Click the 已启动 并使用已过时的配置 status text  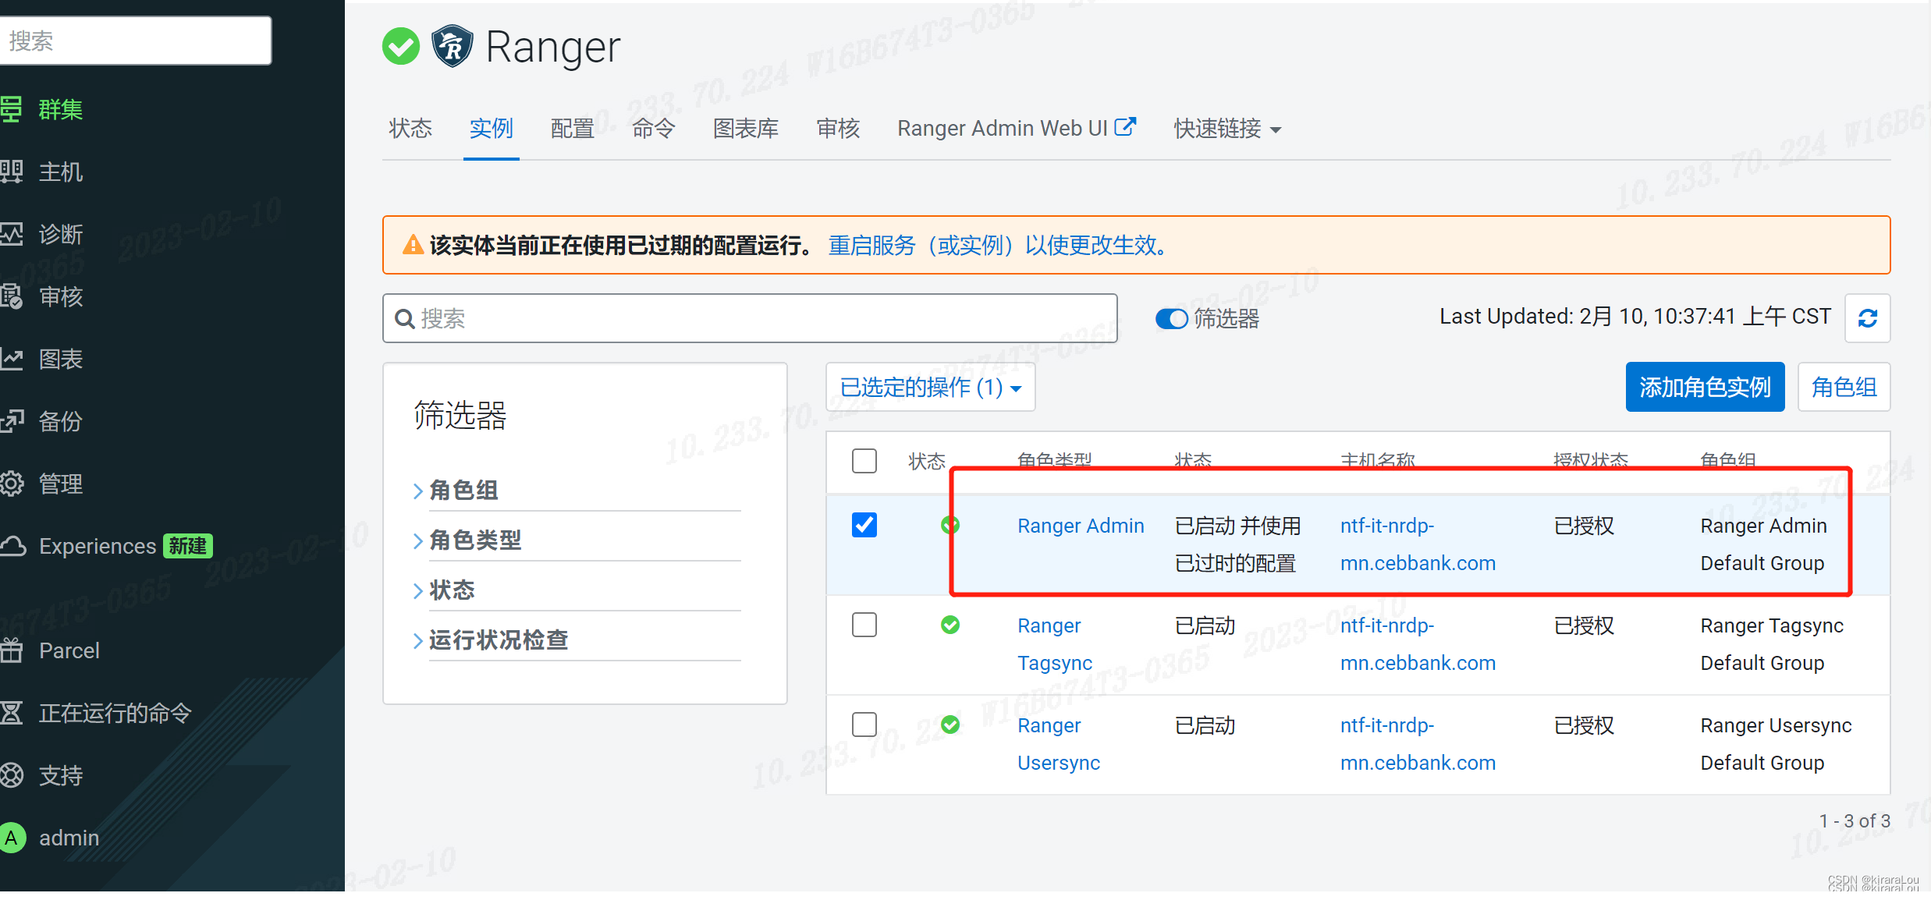tap(1237, 544)
